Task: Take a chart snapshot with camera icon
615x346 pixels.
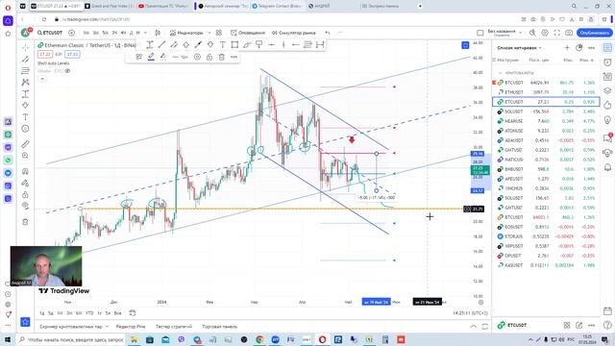Action: (x=569, y=33)
